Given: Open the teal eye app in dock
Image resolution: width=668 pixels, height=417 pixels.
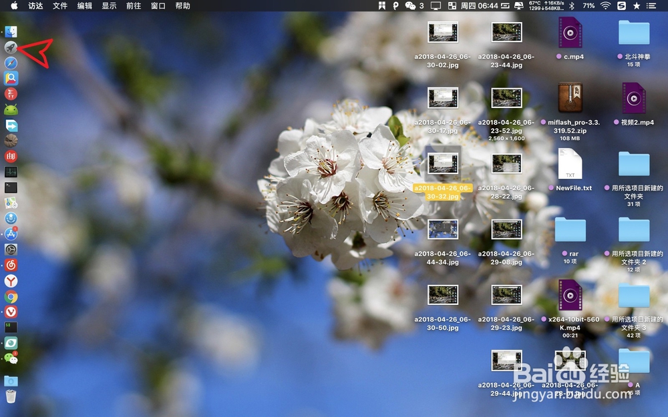Looking at the screenshot, I should 11,343.
